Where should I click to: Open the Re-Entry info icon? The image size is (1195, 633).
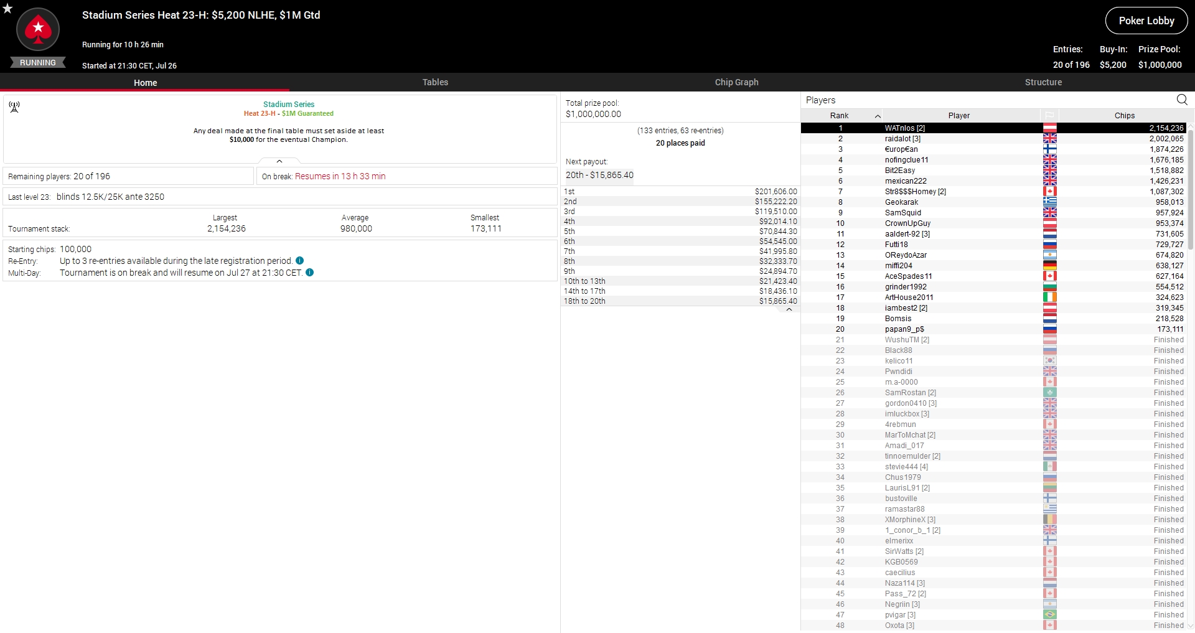(299, 261)
